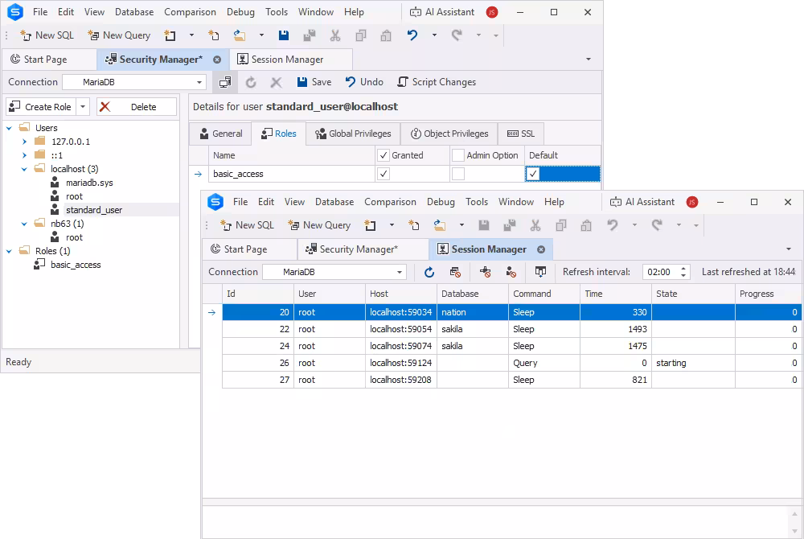Collapse the nb63 (1) folder
The width and height of the screenshot is (804, 539).
[x=24, y=224]
